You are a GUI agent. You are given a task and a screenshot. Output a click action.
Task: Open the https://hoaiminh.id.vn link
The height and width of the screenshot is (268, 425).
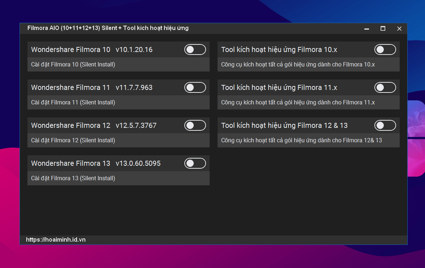[x=56, y=239]
